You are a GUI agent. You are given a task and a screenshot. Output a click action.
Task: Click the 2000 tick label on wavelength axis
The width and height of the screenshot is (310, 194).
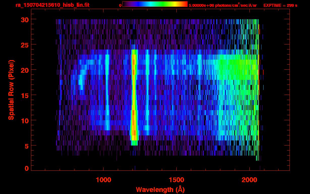point(249,180)
